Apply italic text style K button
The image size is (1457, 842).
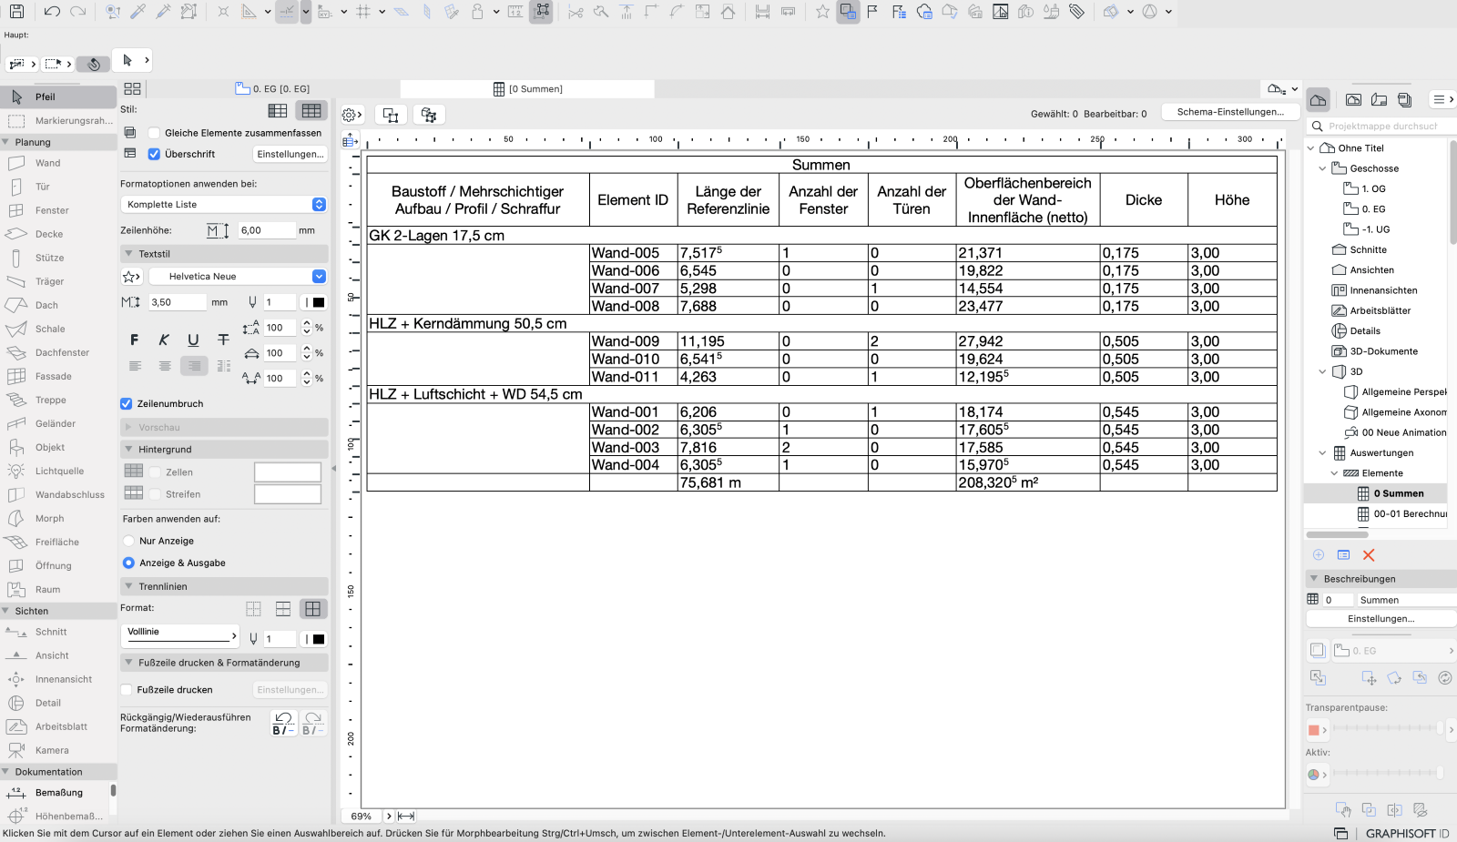(x=164, y=340)
